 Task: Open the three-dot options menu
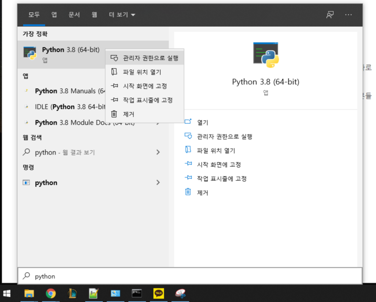[x=348, y=15]
